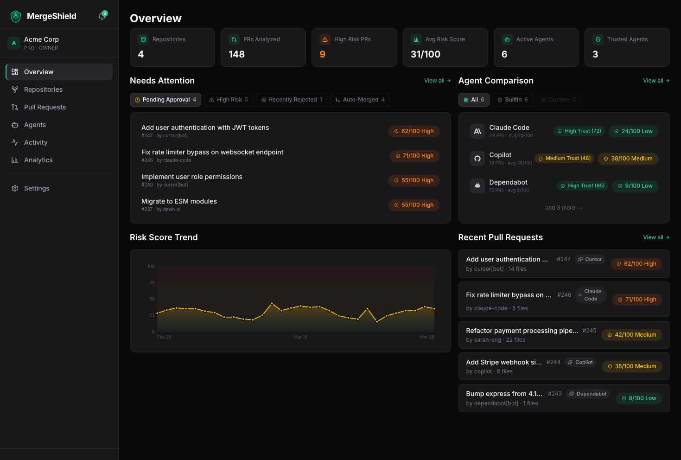
Task: Switch filter to High Risk
Action: pyautogui.click(x=229, y=100)
